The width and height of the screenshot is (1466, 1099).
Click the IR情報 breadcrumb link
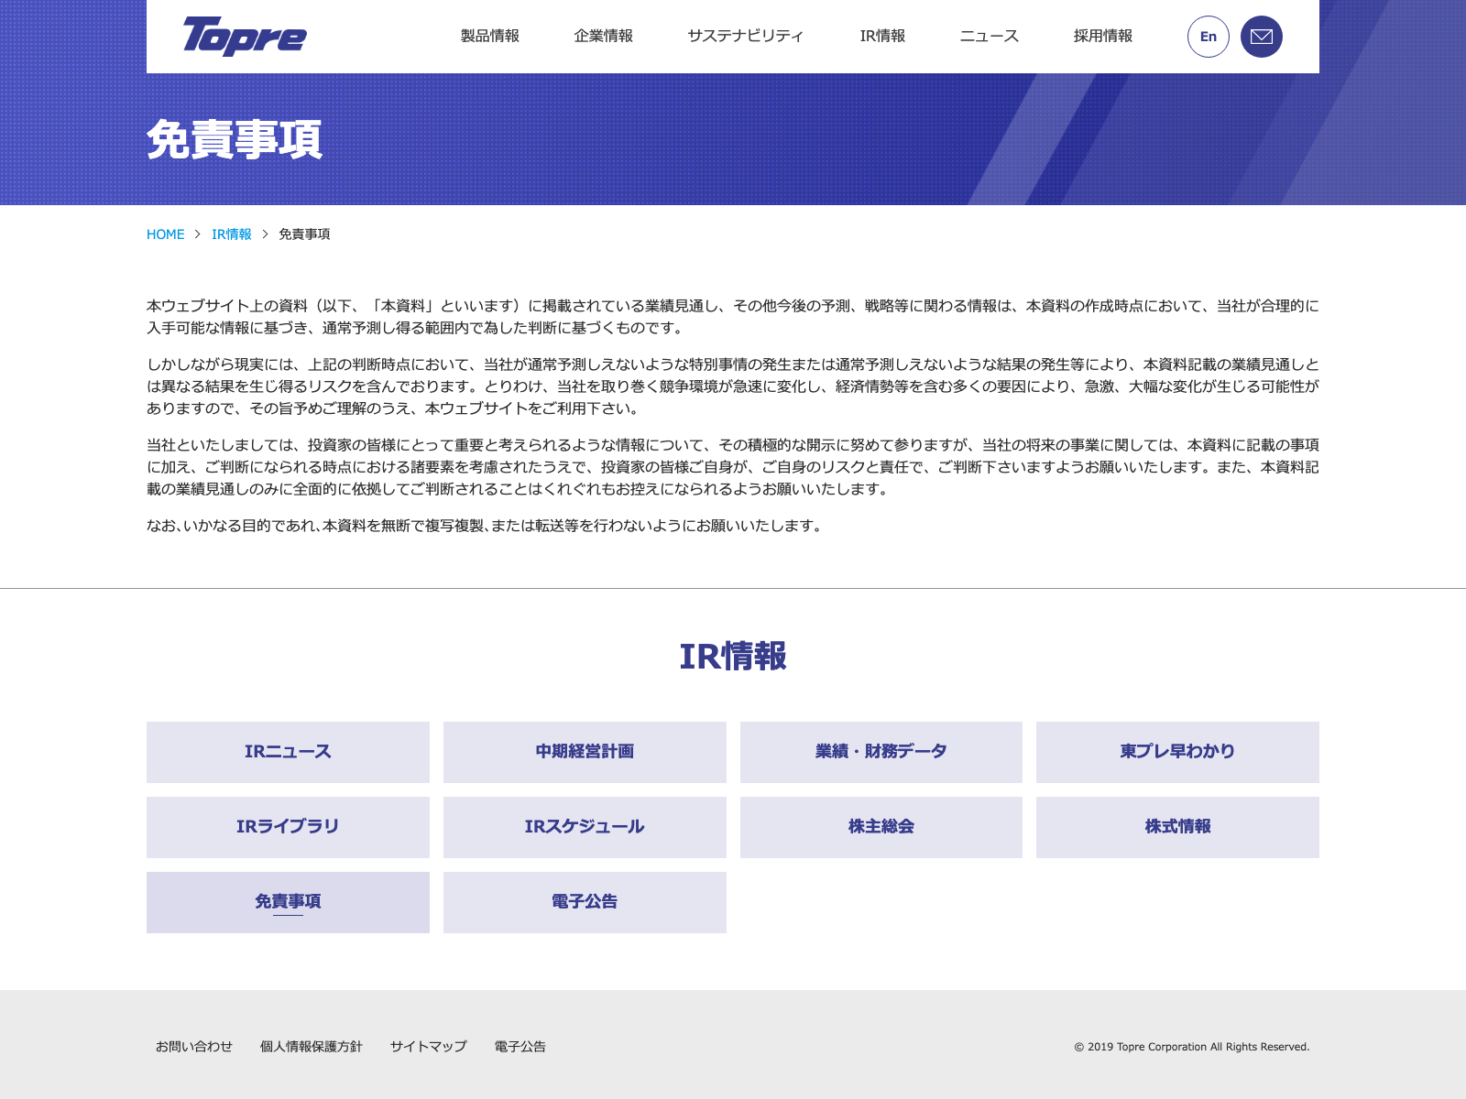[x=231, y=234]
